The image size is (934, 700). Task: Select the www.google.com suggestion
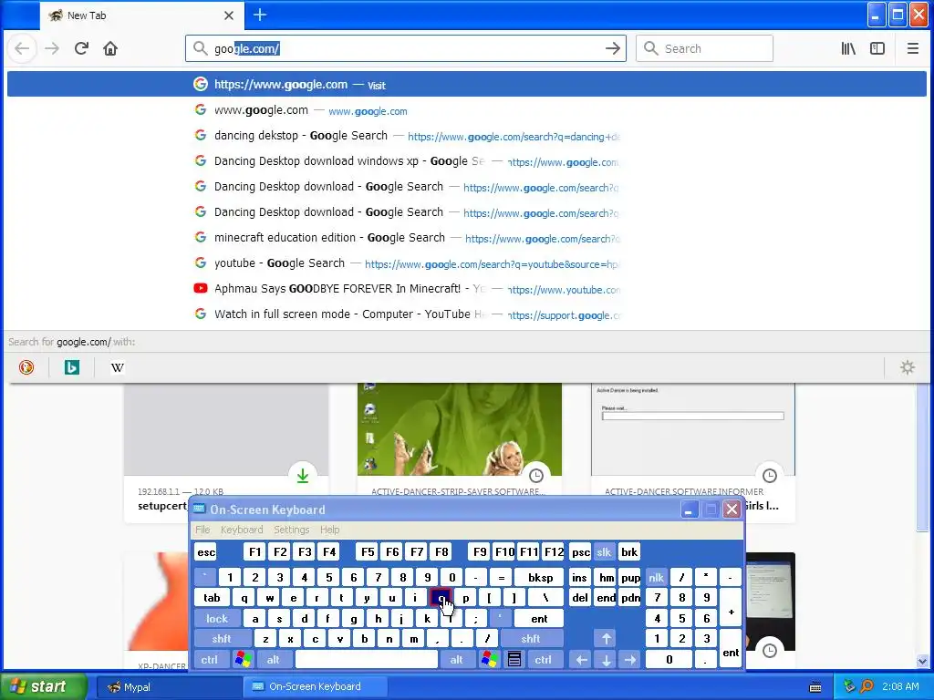(x=466, y=110)
